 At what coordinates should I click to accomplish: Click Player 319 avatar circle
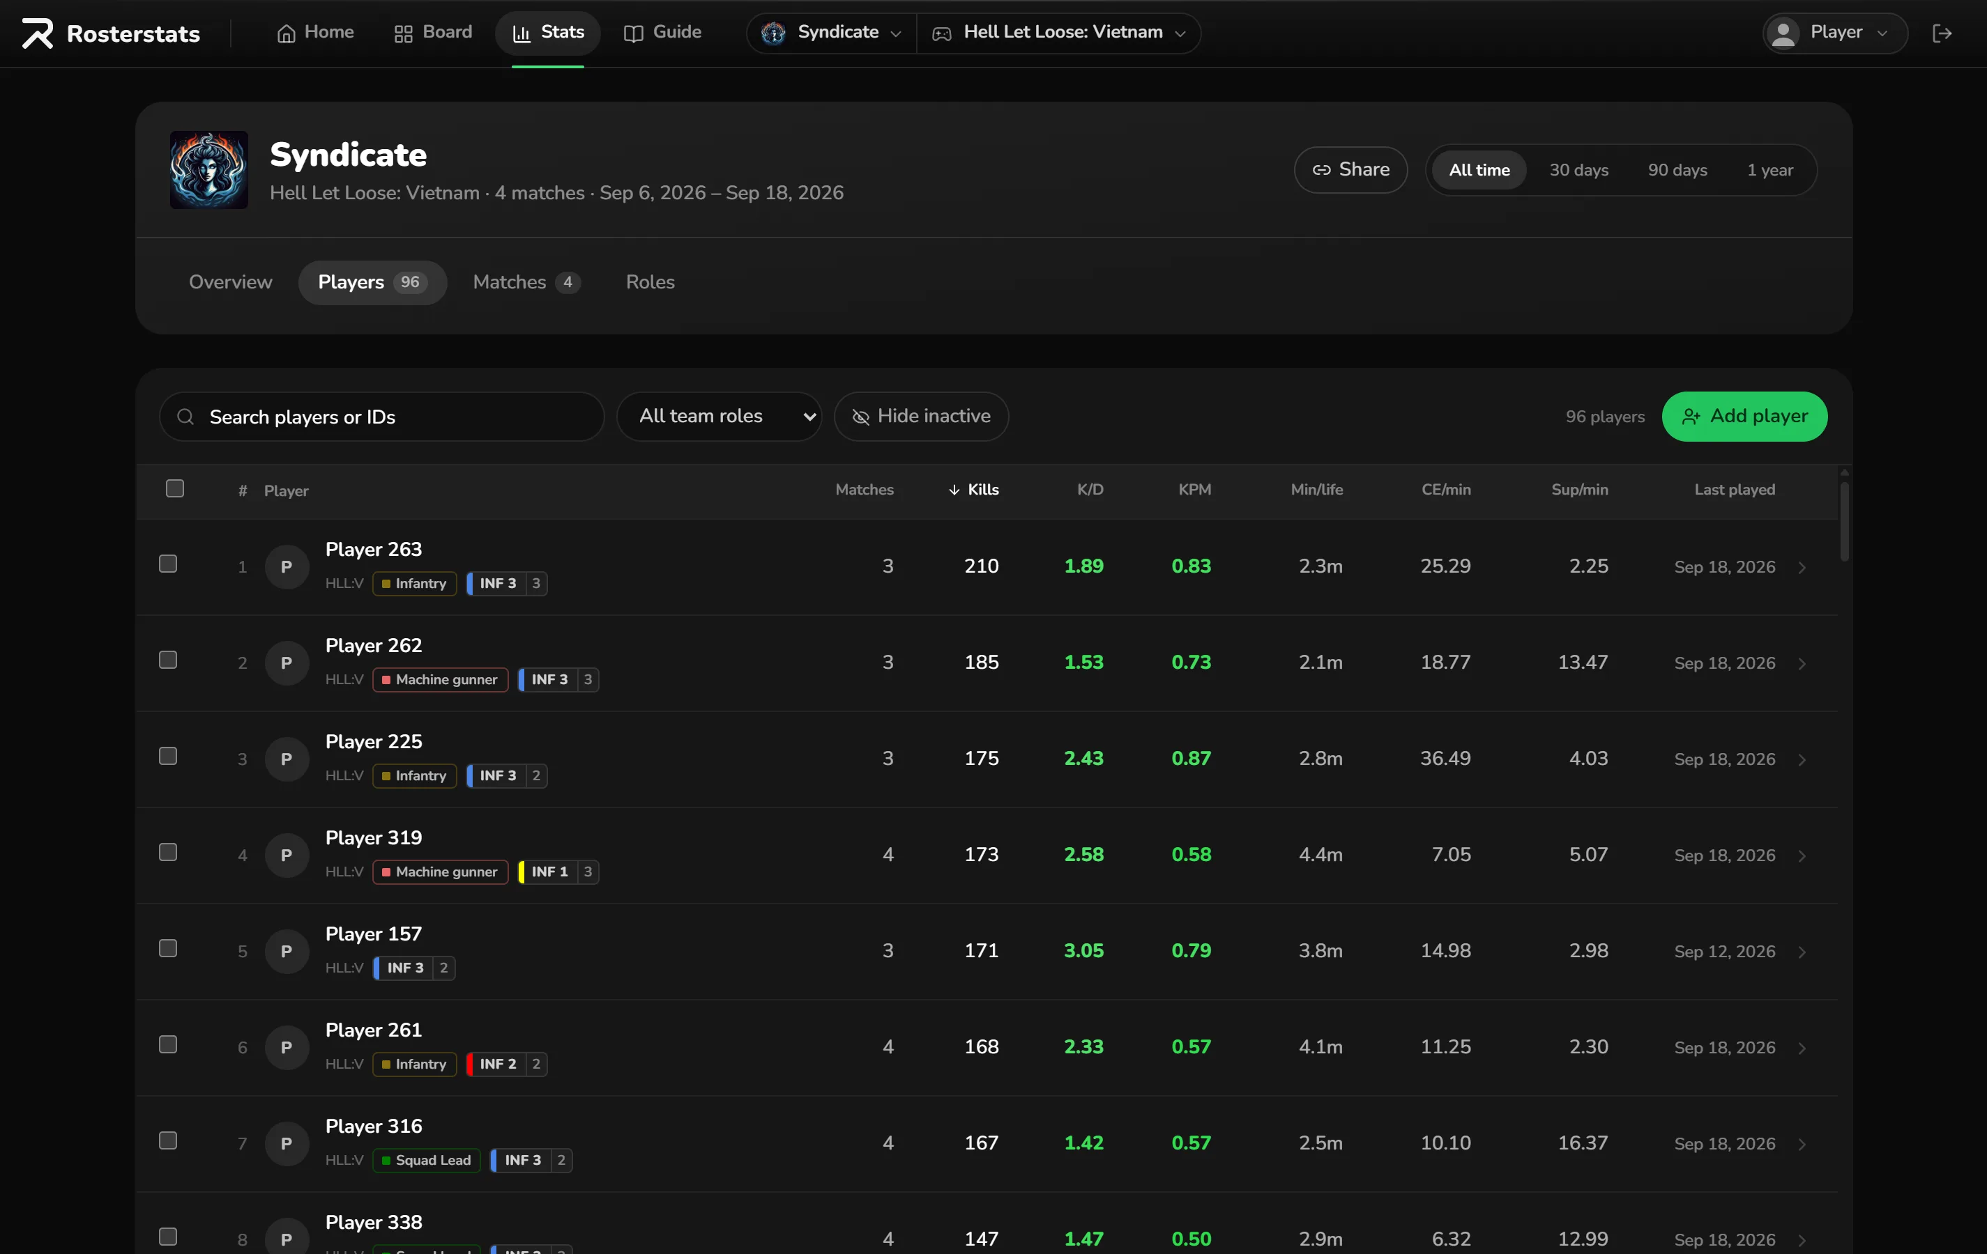pyautogui.click(x=287, y=855)
